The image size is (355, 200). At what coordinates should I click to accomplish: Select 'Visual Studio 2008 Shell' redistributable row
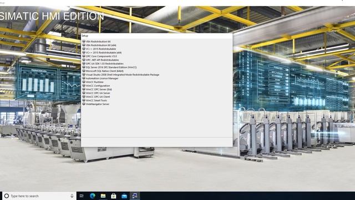tap(121, 74)
